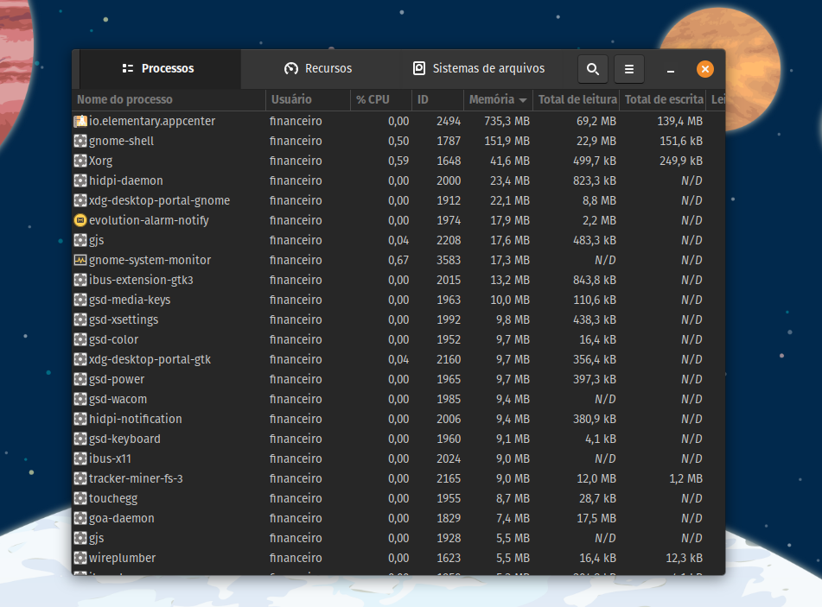Click the Xorg process icon
The width and height of the screenshot is (822, 607).
(x=80, y=161)
